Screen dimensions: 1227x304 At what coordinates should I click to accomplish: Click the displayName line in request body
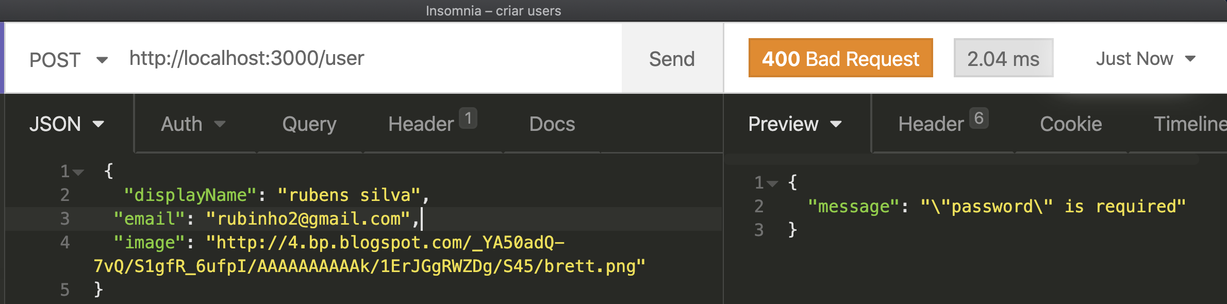point(276,195)
